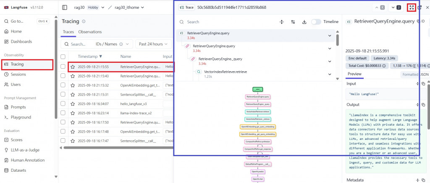Select the __start__ node in the graph
The width and height of the screenshot is (430, 183).
click(x=258, y=89)
